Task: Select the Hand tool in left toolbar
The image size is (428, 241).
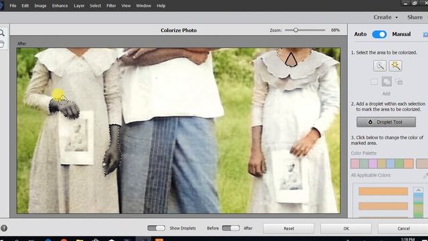Action: 2,44
